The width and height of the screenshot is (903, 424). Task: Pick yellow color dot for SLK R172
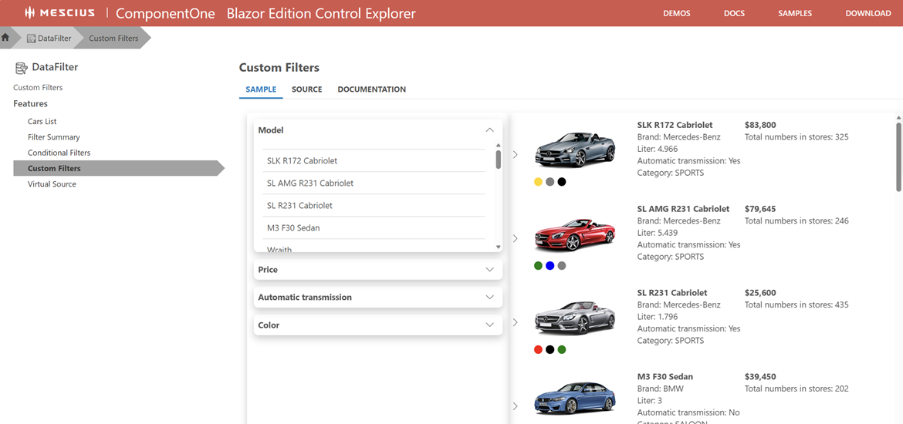pos(539,182)
